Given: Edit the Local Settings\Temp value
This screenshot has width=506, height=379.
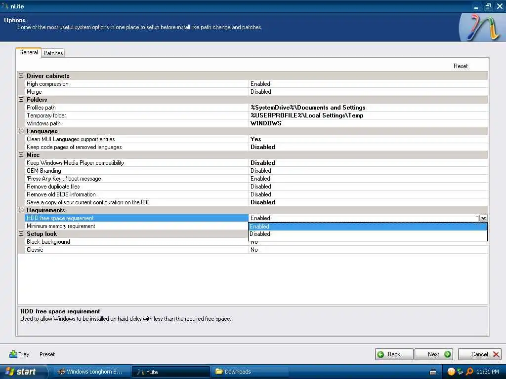Looking at the screenshot, I should (x=368, y=115).
